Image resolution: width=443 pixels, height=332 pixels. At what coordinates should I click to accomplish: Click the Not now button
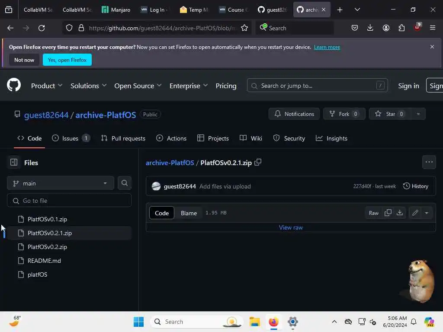[x=24, y=60]
